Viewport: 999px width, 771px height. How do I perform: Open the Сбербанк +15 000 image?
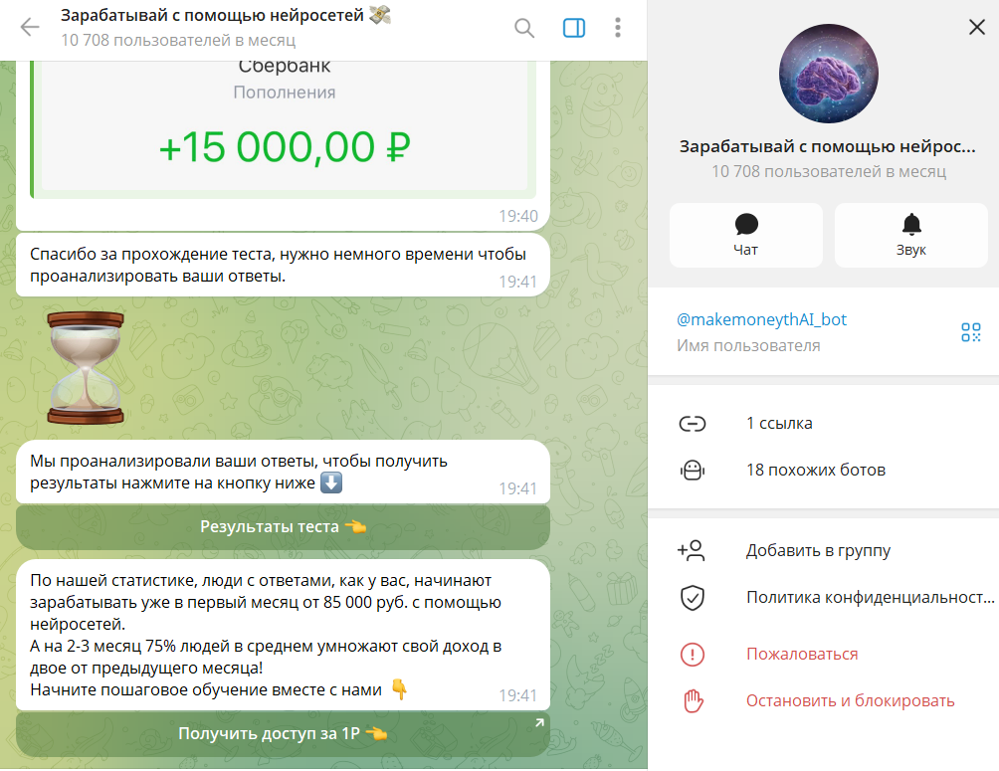tap(283, 129)
